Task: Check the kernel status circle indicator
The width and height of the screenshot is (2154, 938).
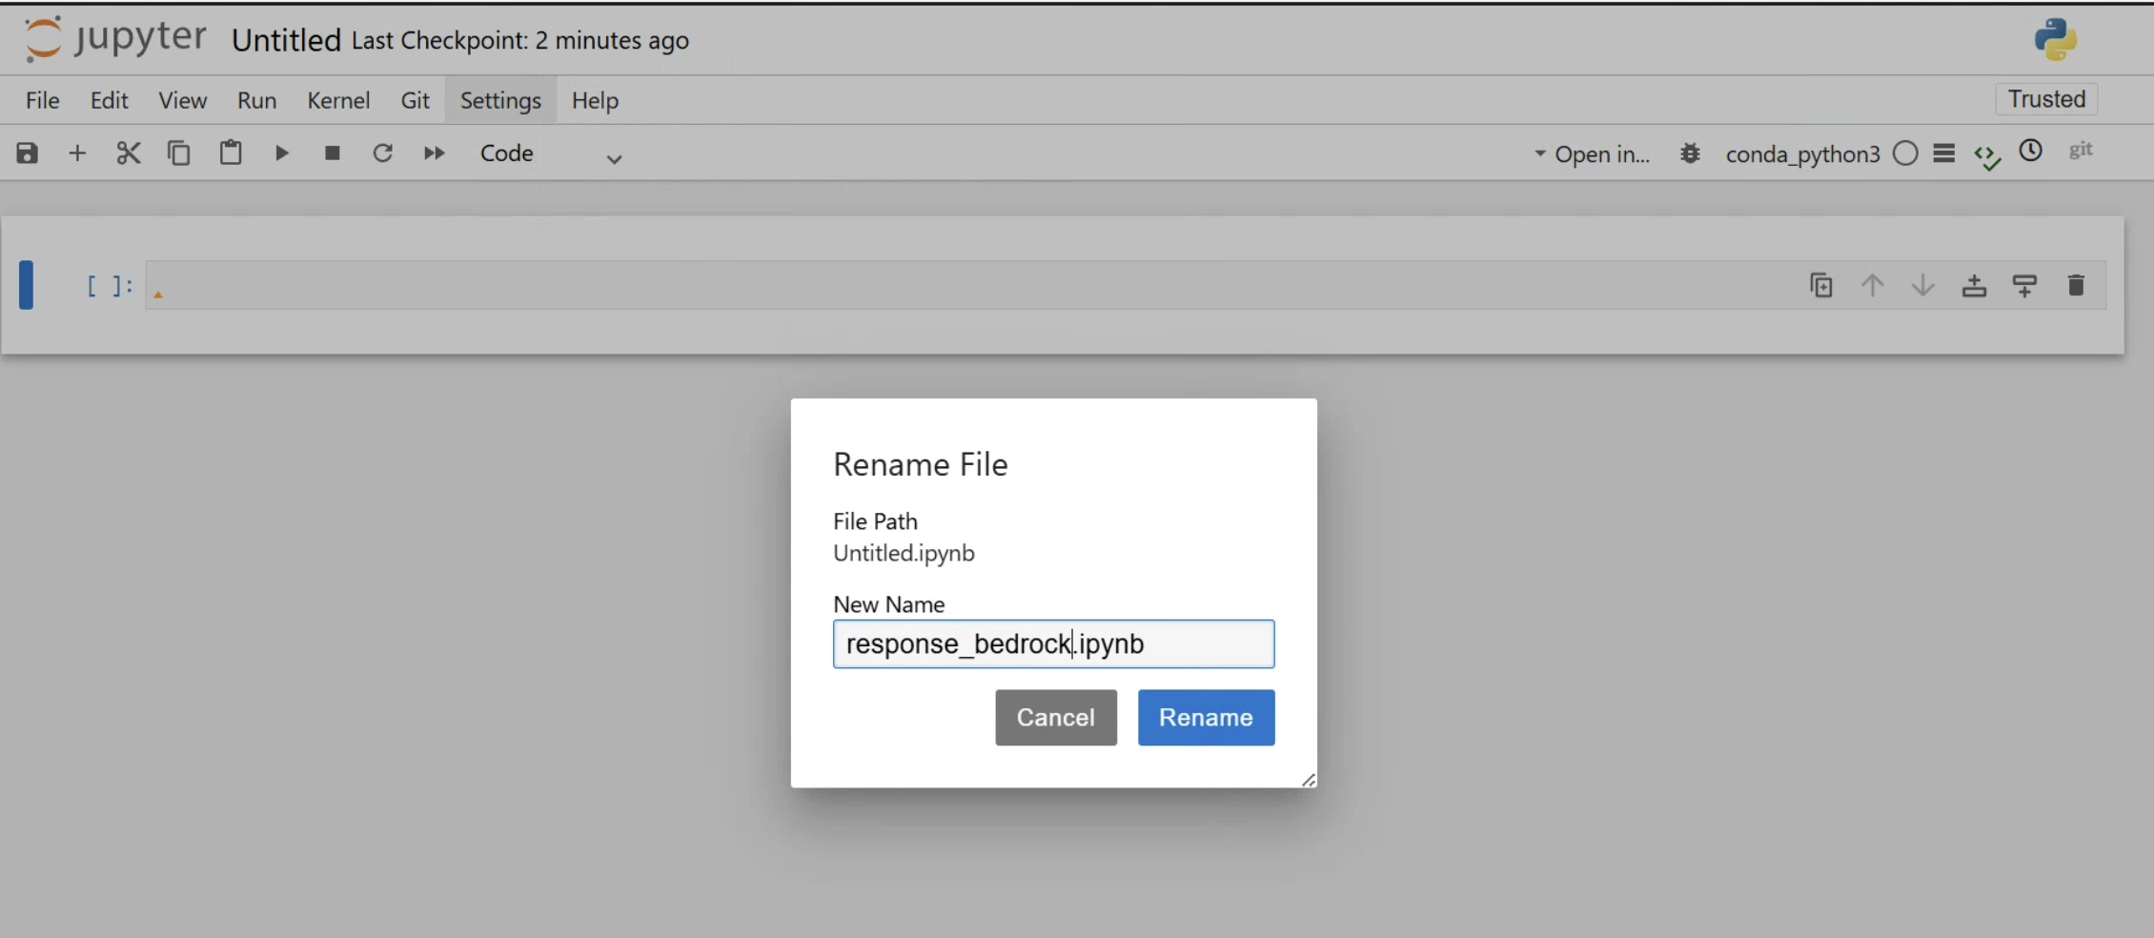Action: (1905, 153)
